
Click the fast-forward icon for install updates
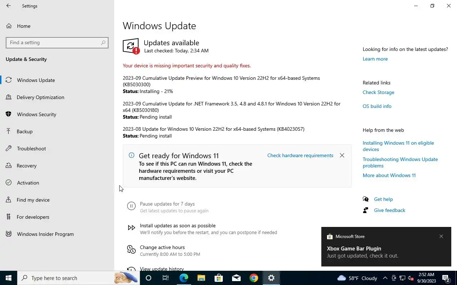point(131,228)
